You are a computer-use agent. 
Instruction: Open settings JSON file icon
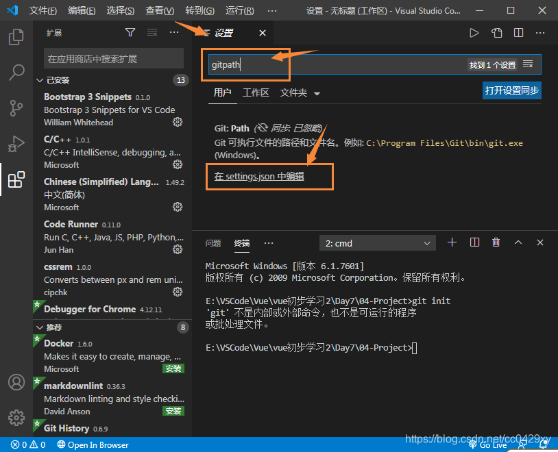497,33
